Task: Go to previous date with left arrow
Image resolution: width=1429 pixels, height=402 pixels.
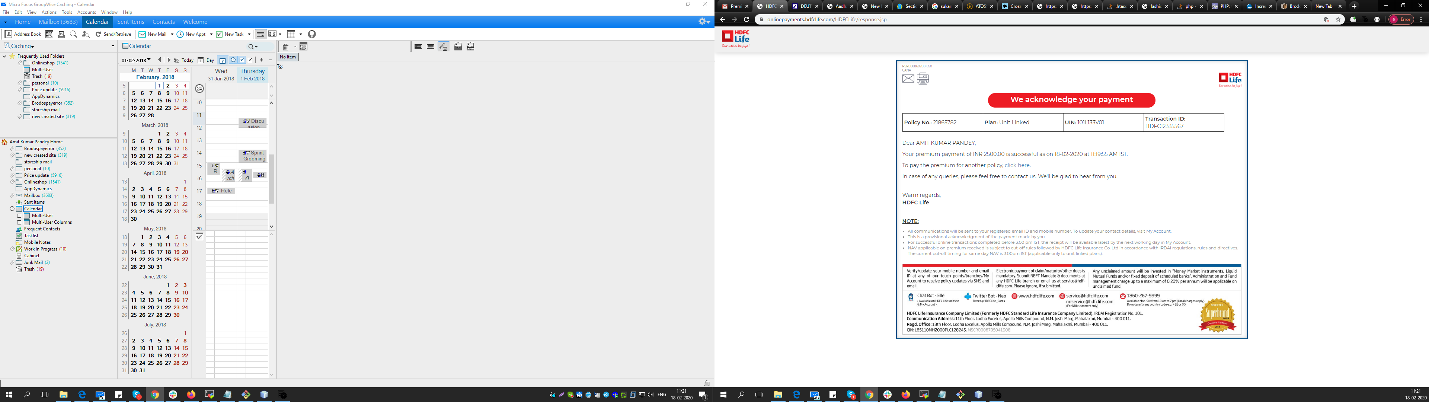Action: [160, 60]
